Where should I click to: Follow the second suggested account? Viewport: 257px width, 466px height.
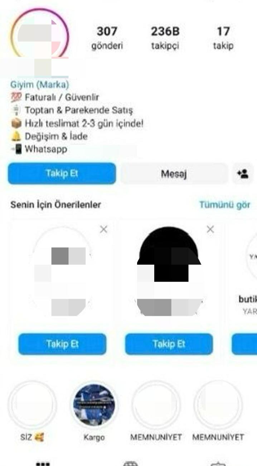coord(169,344)
